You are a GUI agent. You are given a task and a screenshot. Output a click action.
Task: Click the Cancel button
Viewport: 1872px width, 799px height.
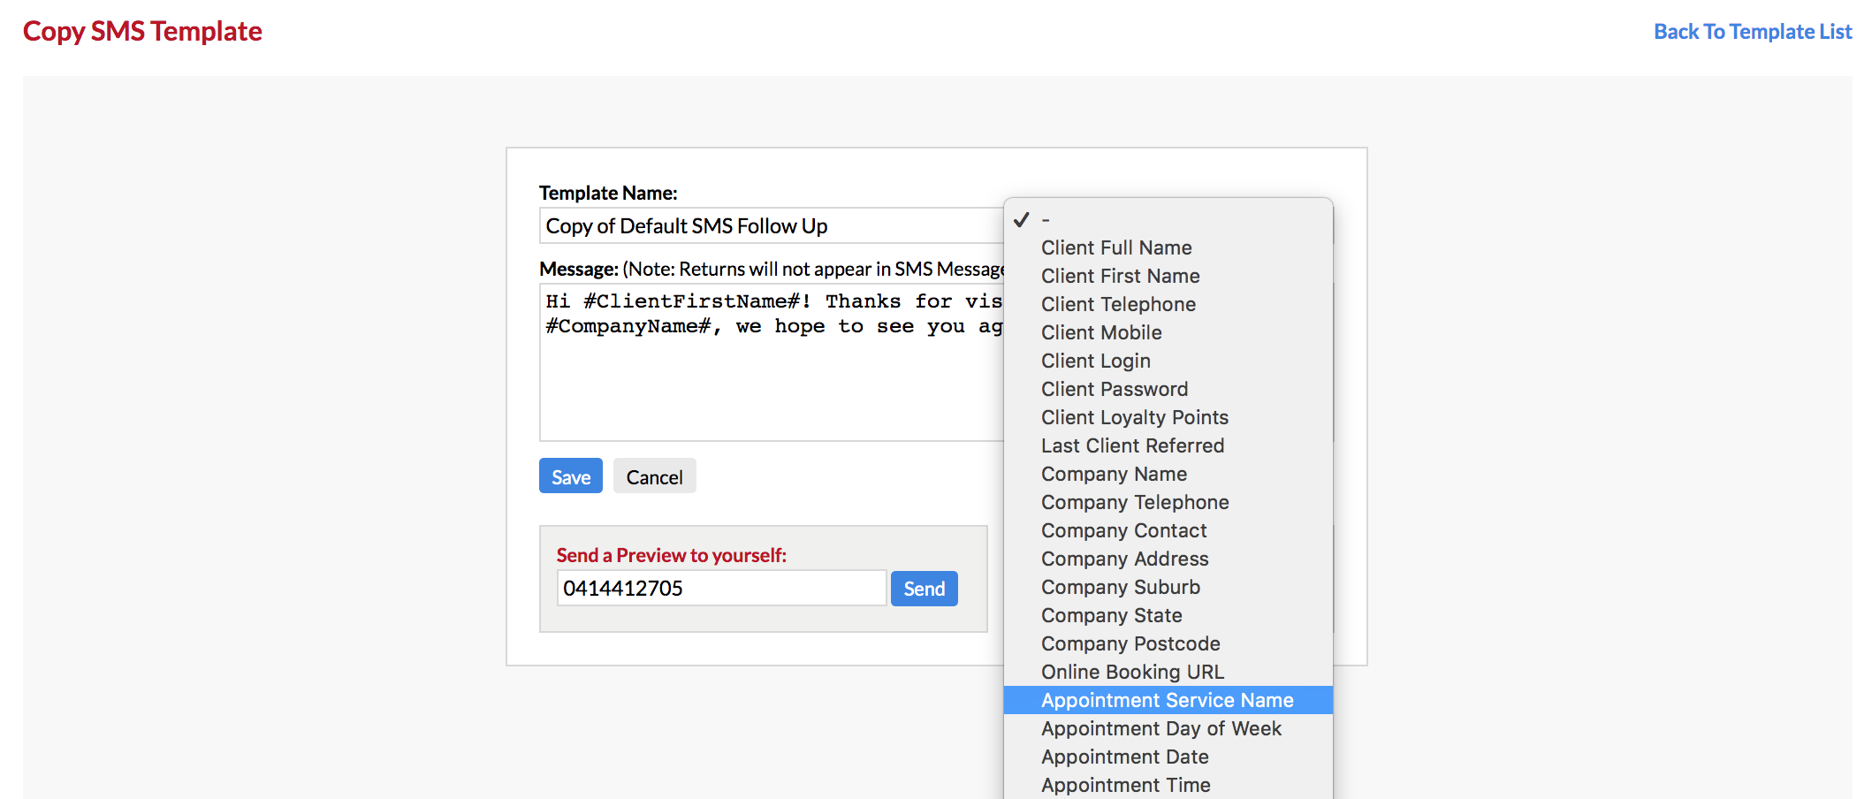tap(654, 476)
